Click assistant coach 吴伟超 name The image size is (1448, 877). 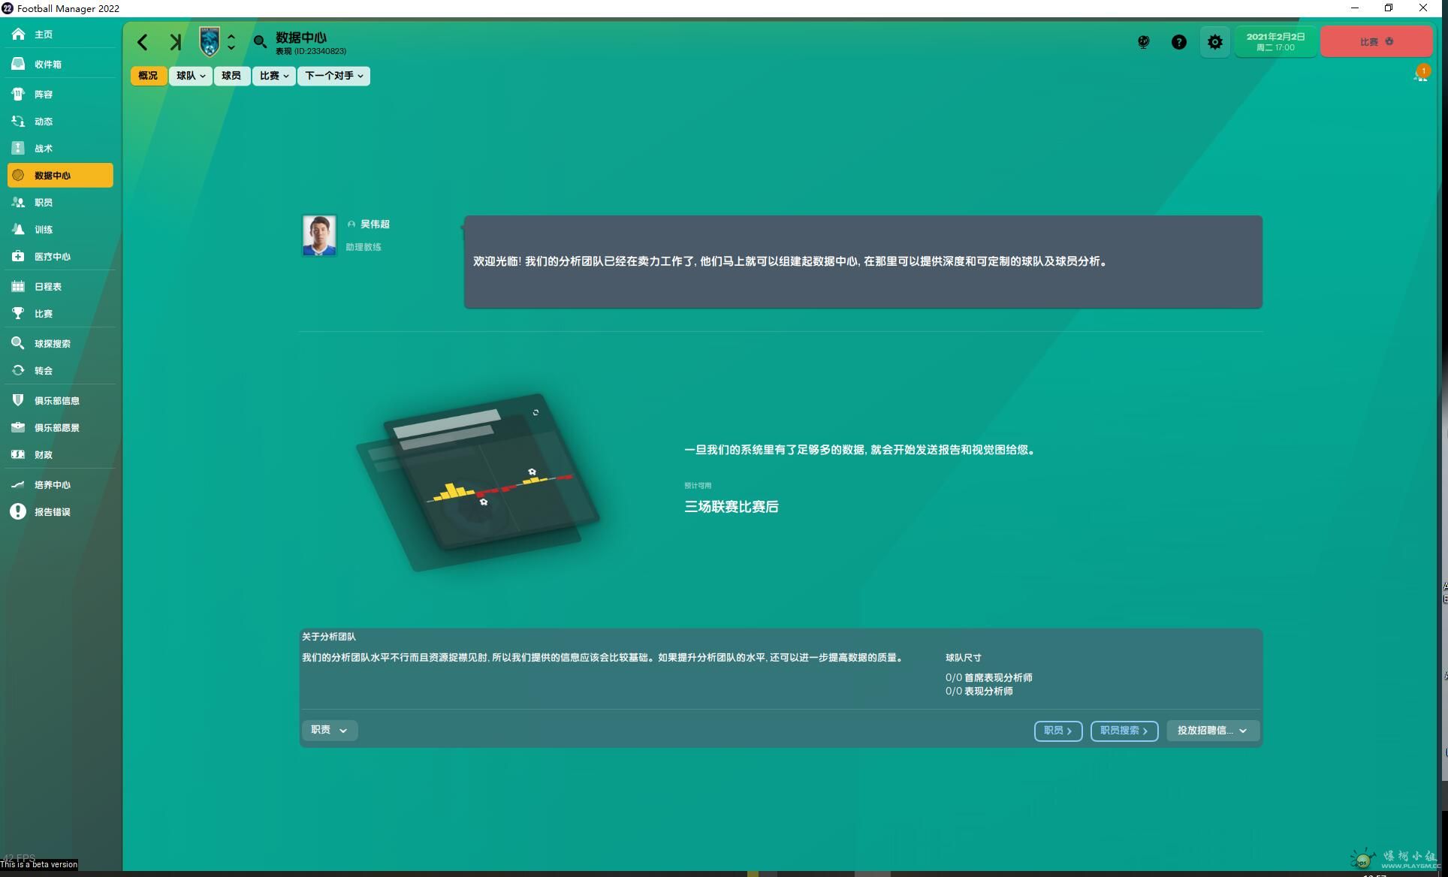[375, 224]
